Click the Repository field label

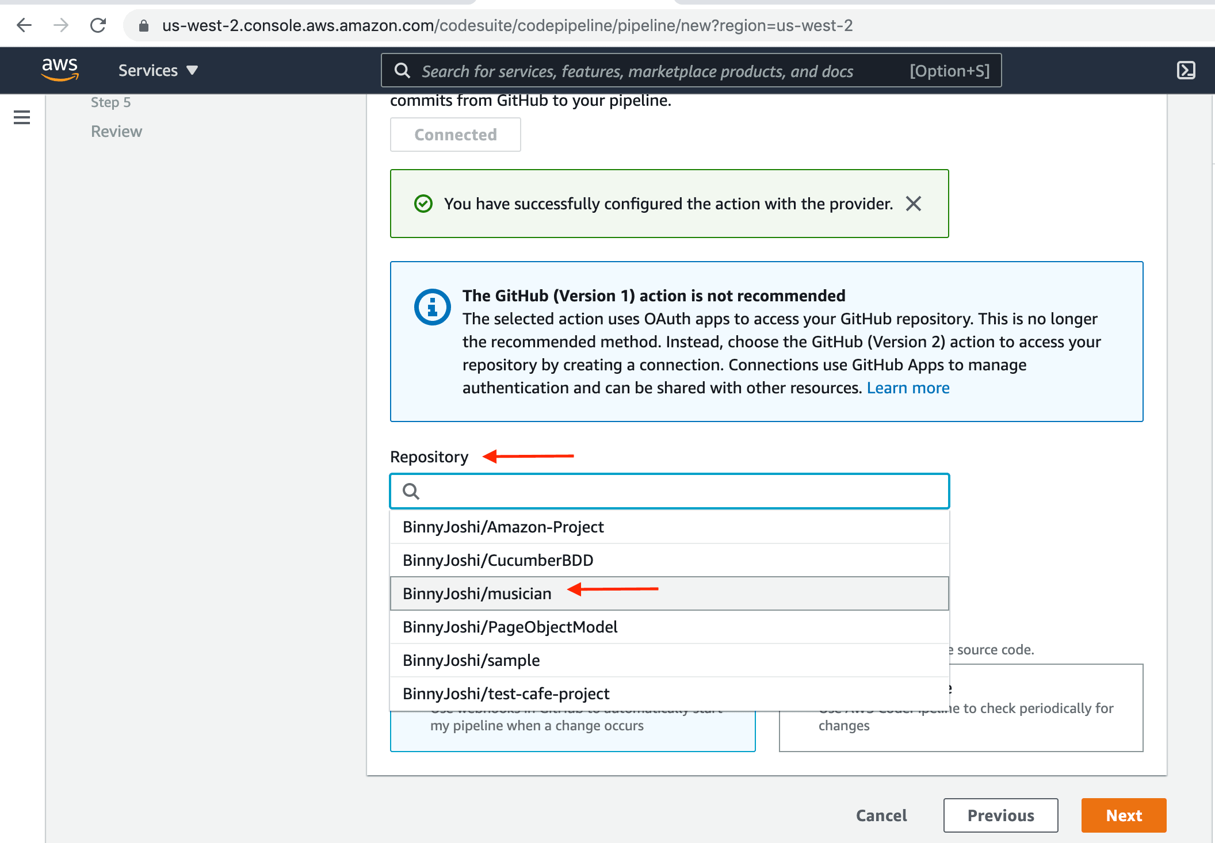(x=429, y=457)
